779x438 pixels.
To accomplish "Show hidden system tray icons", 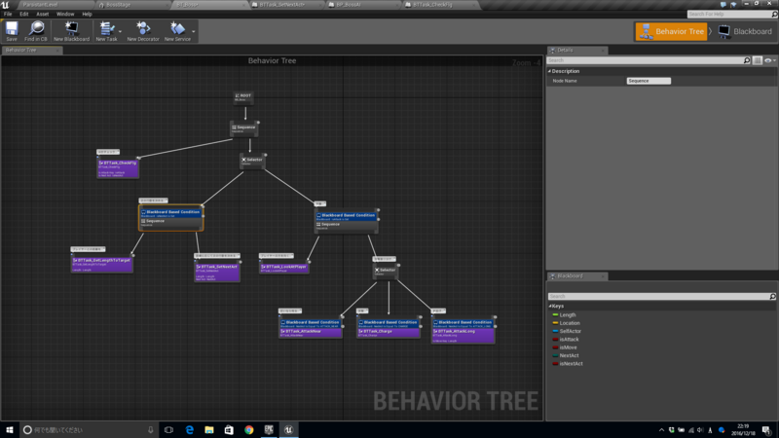I will tap(661, 430).
